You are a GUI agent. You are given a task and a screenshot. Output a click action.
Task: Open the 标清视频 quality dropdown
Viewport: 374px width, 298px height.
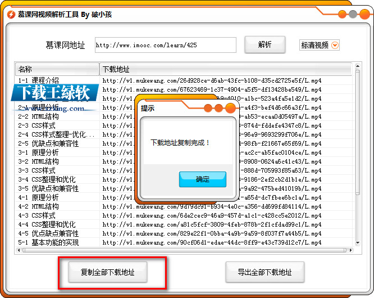pyautogui.click(x=320, y=45)
